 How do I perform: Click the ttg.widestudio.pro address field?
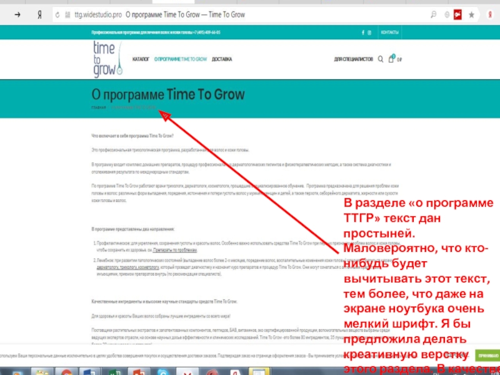[98, 14]
